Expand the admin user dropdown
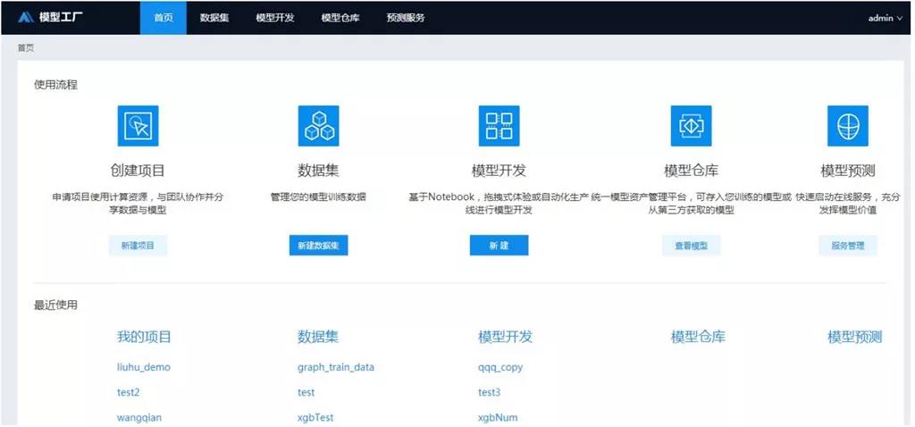 click(x=885, y=18)
